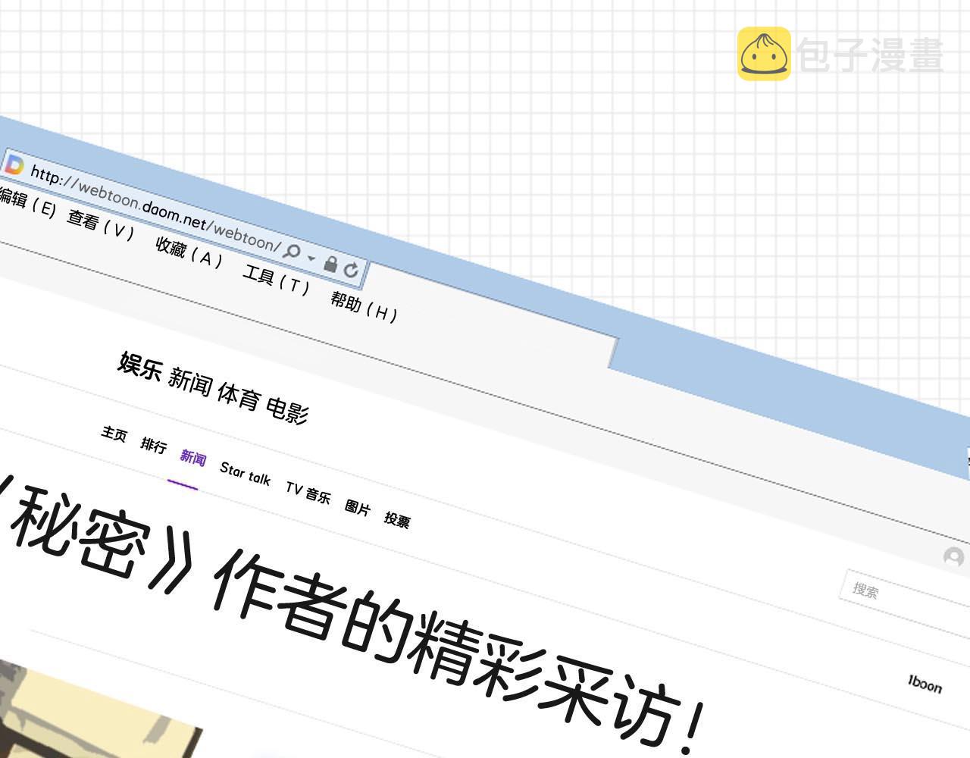Image resolution: width=970 pixels, height=758 pixels.
Task: Go to the 体育 section
Action: [239, 396]
